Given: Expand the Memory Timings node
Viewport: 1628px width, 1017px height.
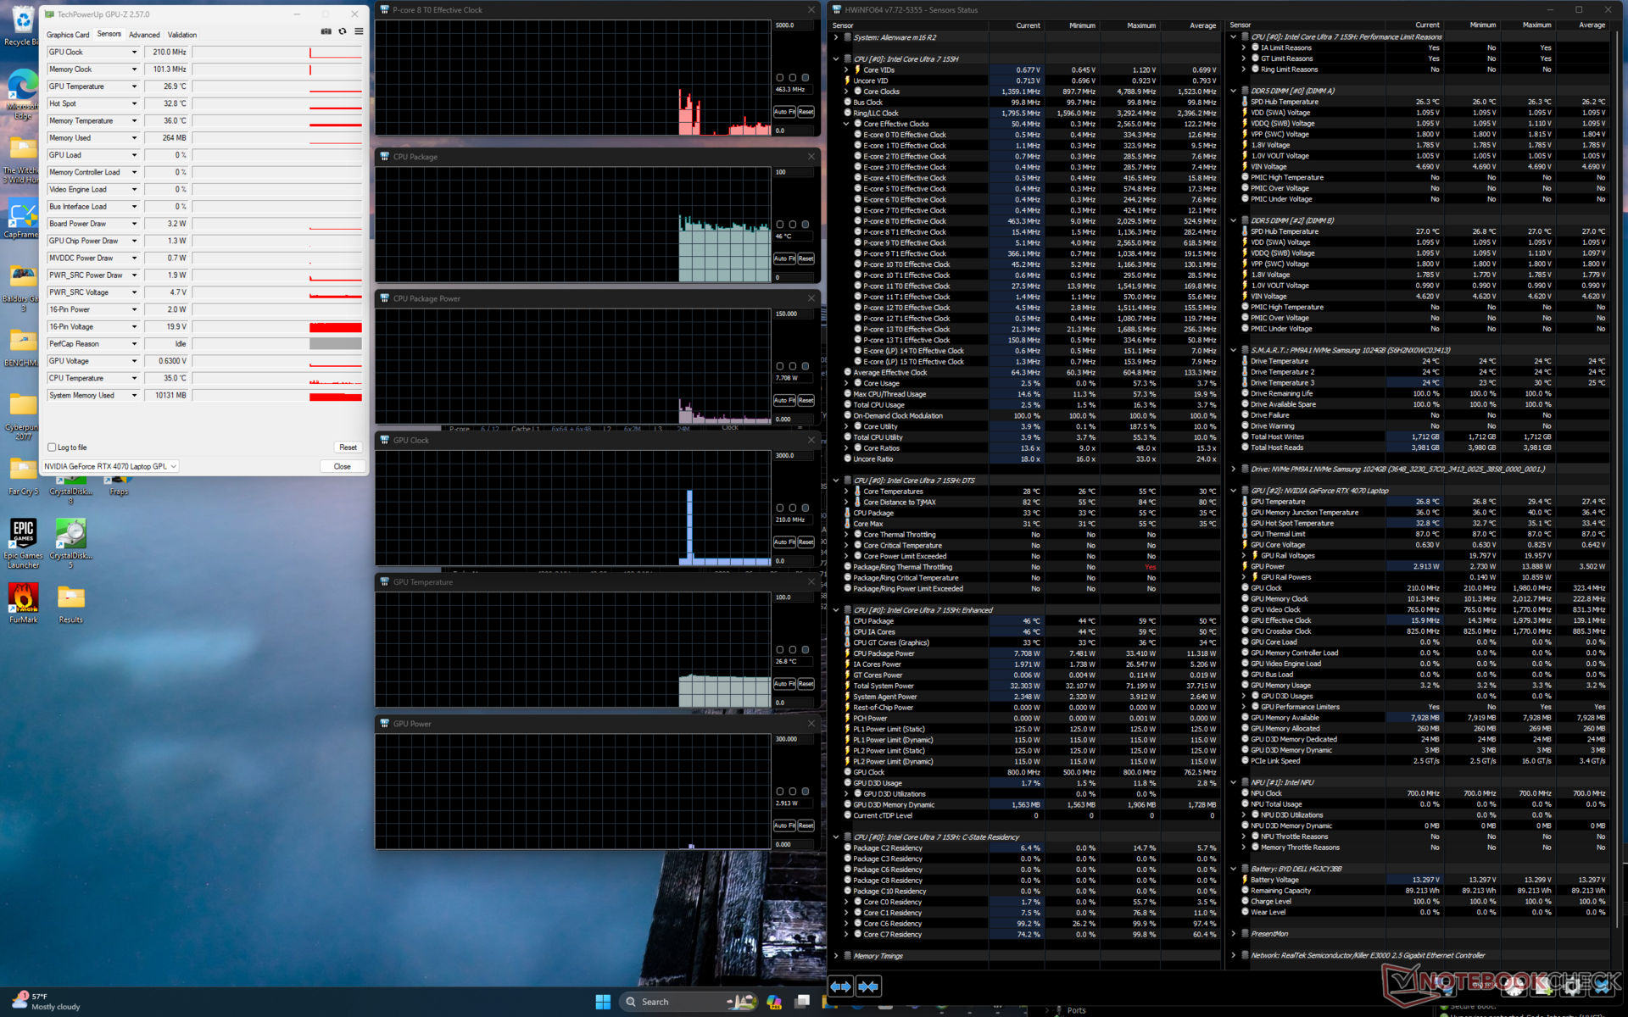Looking at the screenshot, I should point(836,956).
